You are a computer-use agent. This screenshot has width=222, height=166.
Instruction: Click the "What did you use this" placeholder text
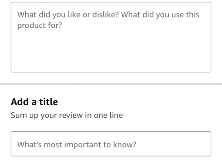[160, 15]
